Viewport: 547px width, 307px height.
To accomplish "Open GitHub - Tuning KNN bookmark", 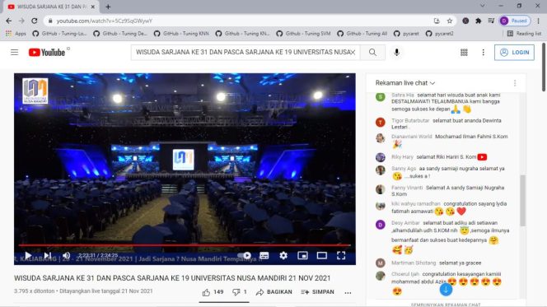I will pyautogui.click(x=181, y=34).
